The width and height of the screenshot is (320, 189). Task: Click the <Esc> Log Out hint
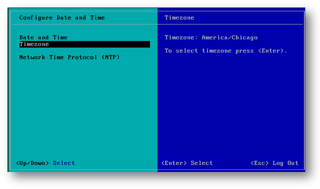coord(275,163)
